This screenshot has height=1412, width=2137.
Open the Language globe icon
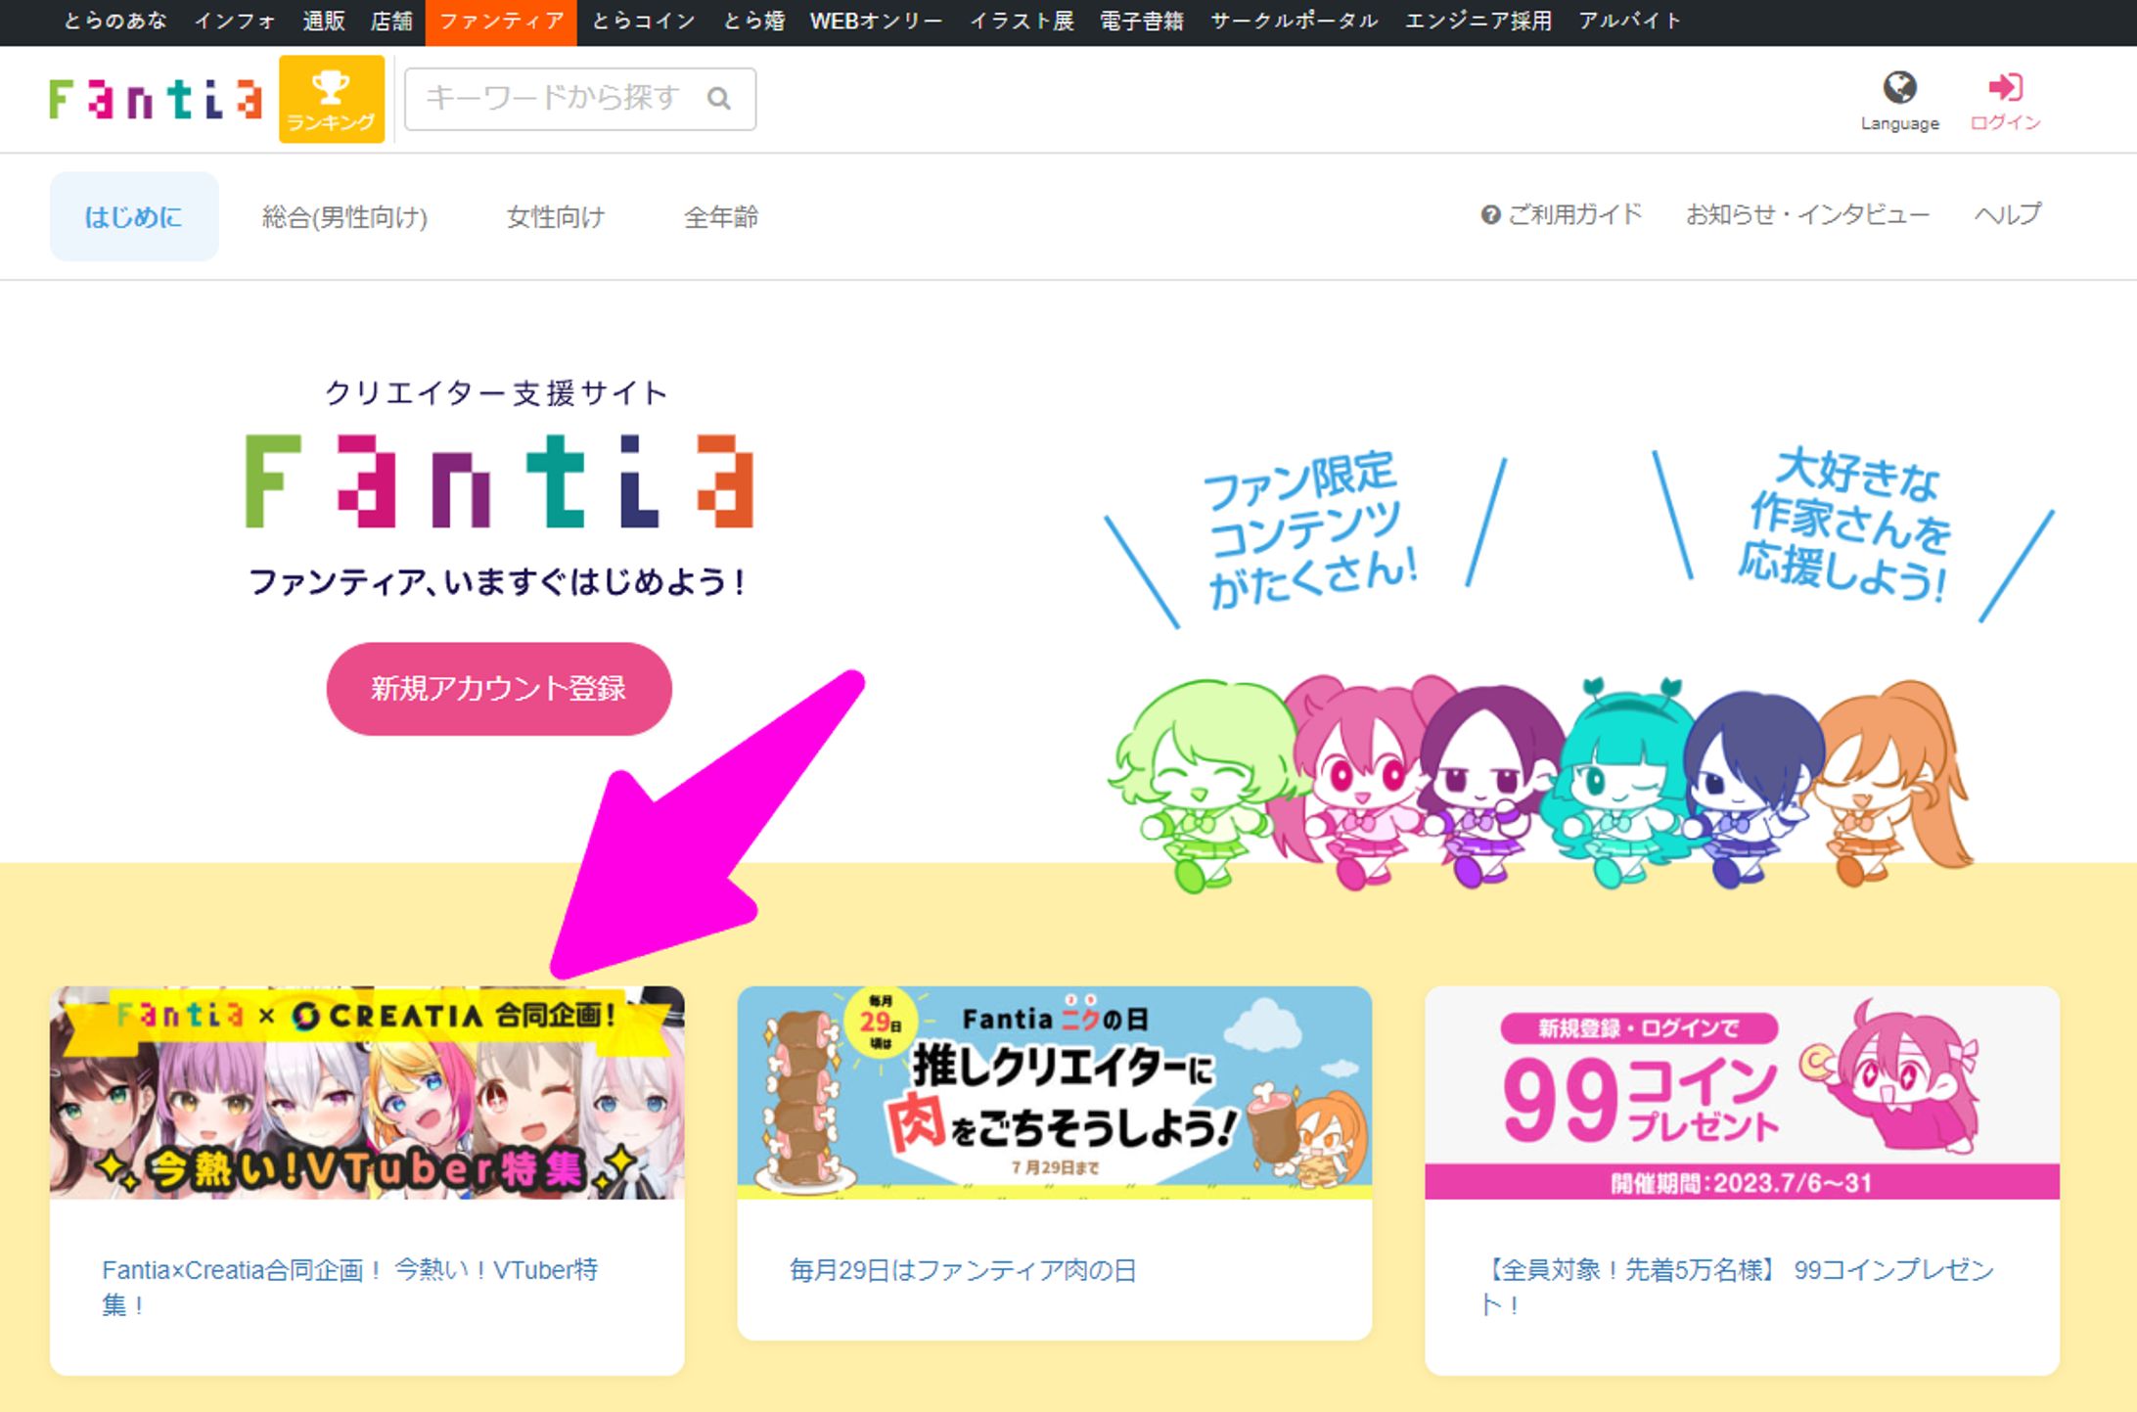click(x=1898, y=86)
